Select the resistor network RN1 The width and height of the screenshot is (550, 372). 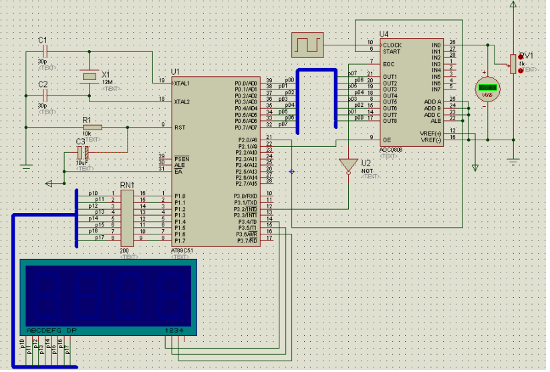pos(127,218)
